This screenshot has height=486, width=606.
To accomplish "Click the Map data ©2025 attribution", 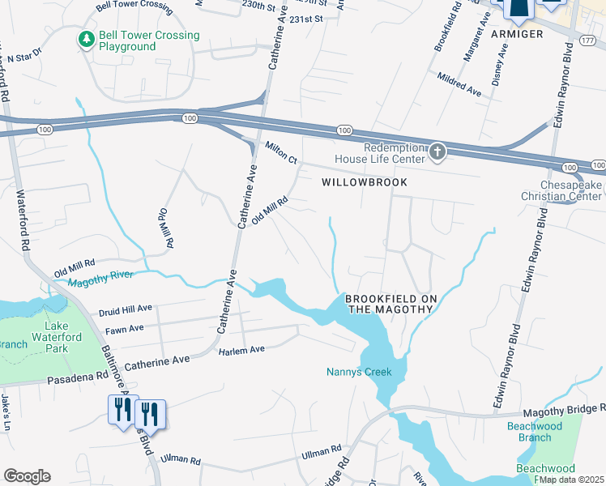I will 572,480.
